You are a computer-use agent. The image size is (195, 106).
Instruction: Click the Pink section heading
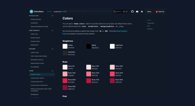click(x=65, y=96)
